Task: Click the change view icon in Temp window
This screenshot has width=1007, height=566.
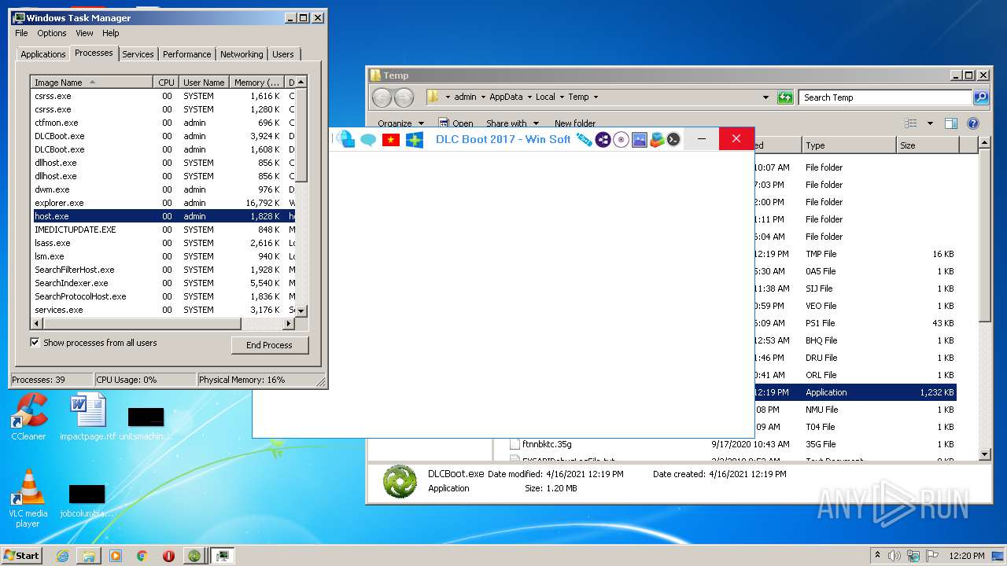Action: click(911, 123)
